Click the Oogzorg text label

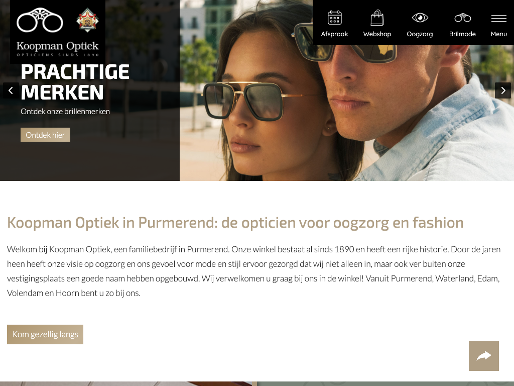[x=420, y=34]
